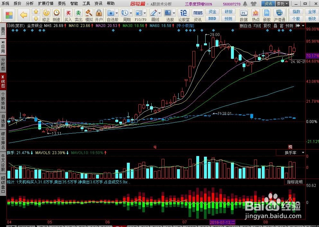Open the 测速 speed test tool
Viewport: 319px width, 227px height.
(x=56, y=15)
